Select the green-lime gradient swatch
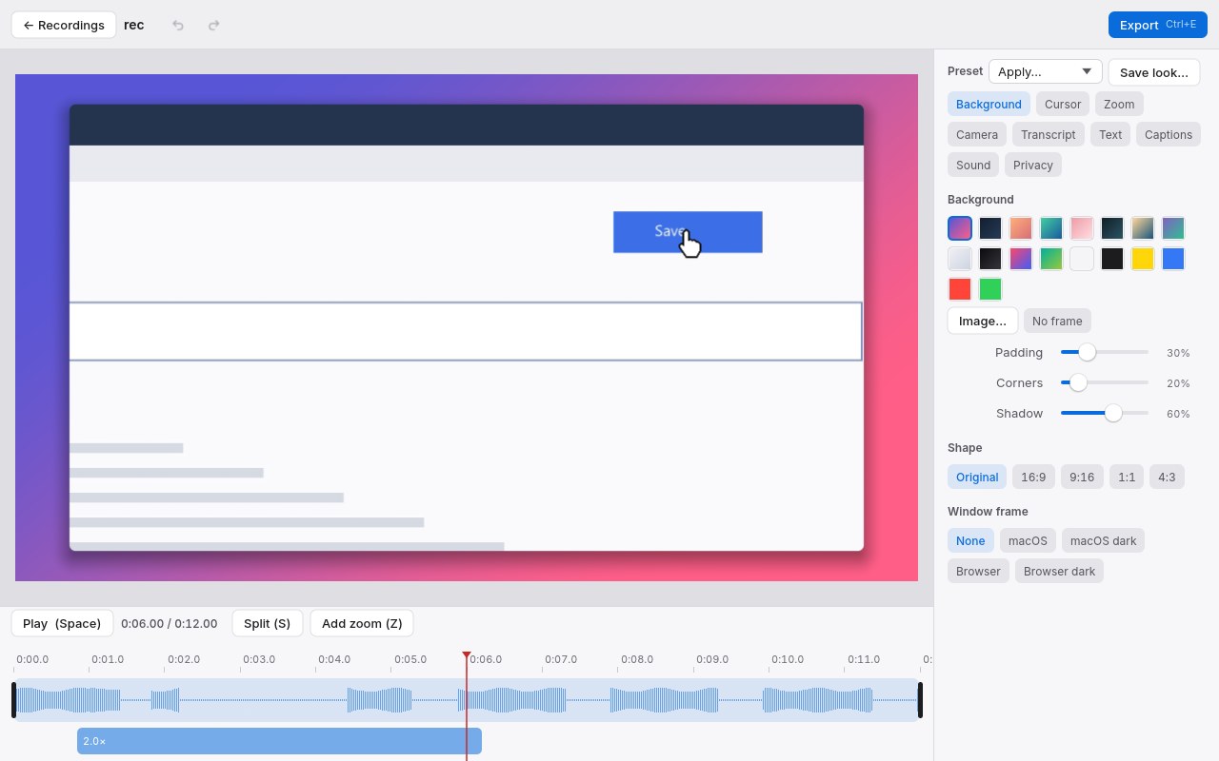Viewport: 1219px width, 761px height. click(1051, 259)
